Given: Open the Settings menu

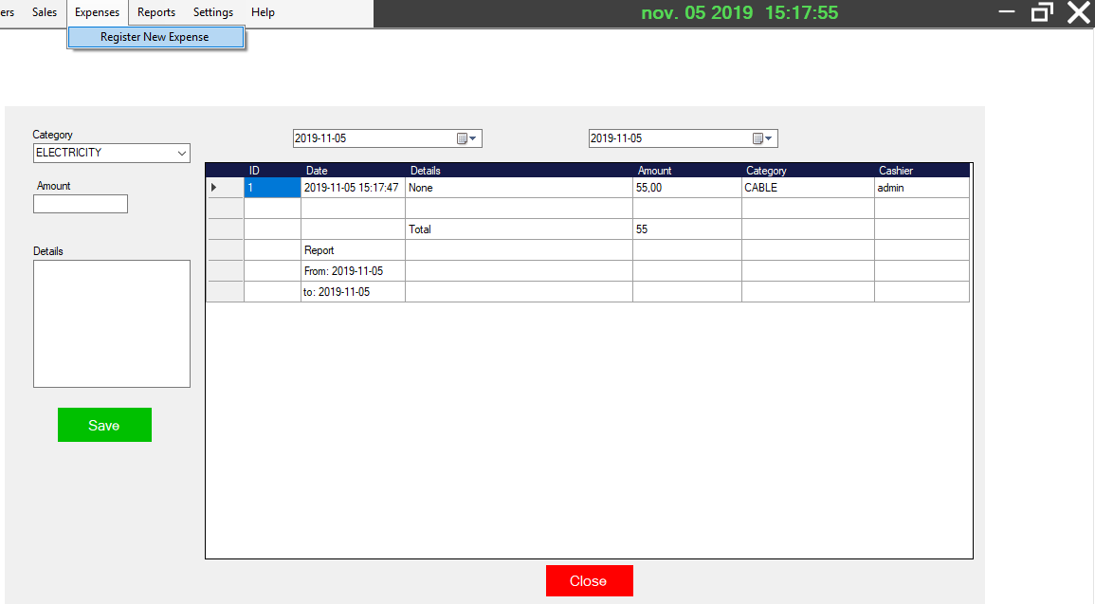Looking at the screenshot, I should (x=212, y=12).
